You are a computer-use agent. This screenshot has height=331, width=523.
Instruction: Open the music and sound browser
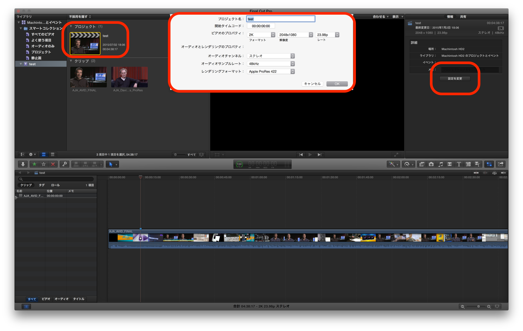(441, 164)
